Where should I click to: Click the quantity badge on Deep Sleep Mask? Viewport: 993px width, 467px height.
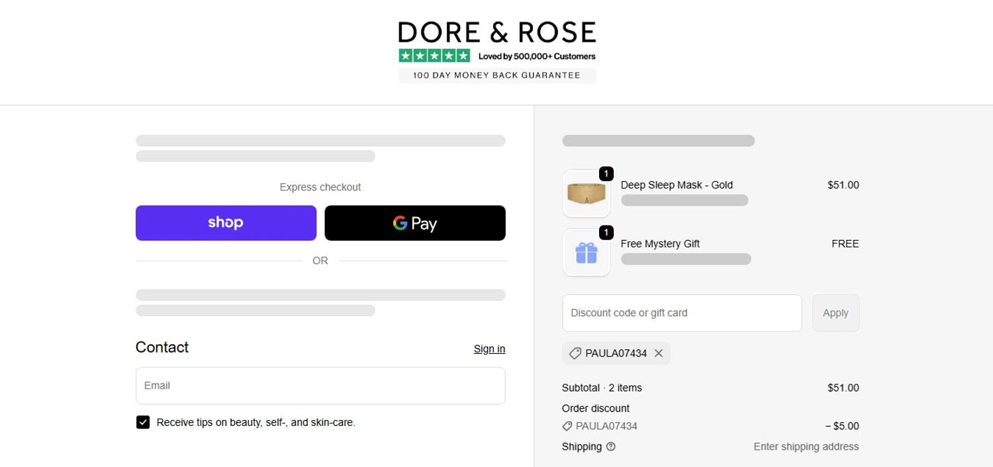606,174
